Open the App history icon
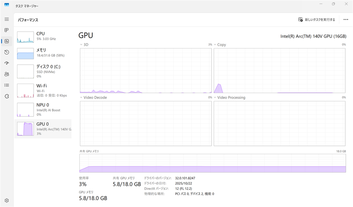The height and width of the screenshot is (207, 353). [6, 52]
